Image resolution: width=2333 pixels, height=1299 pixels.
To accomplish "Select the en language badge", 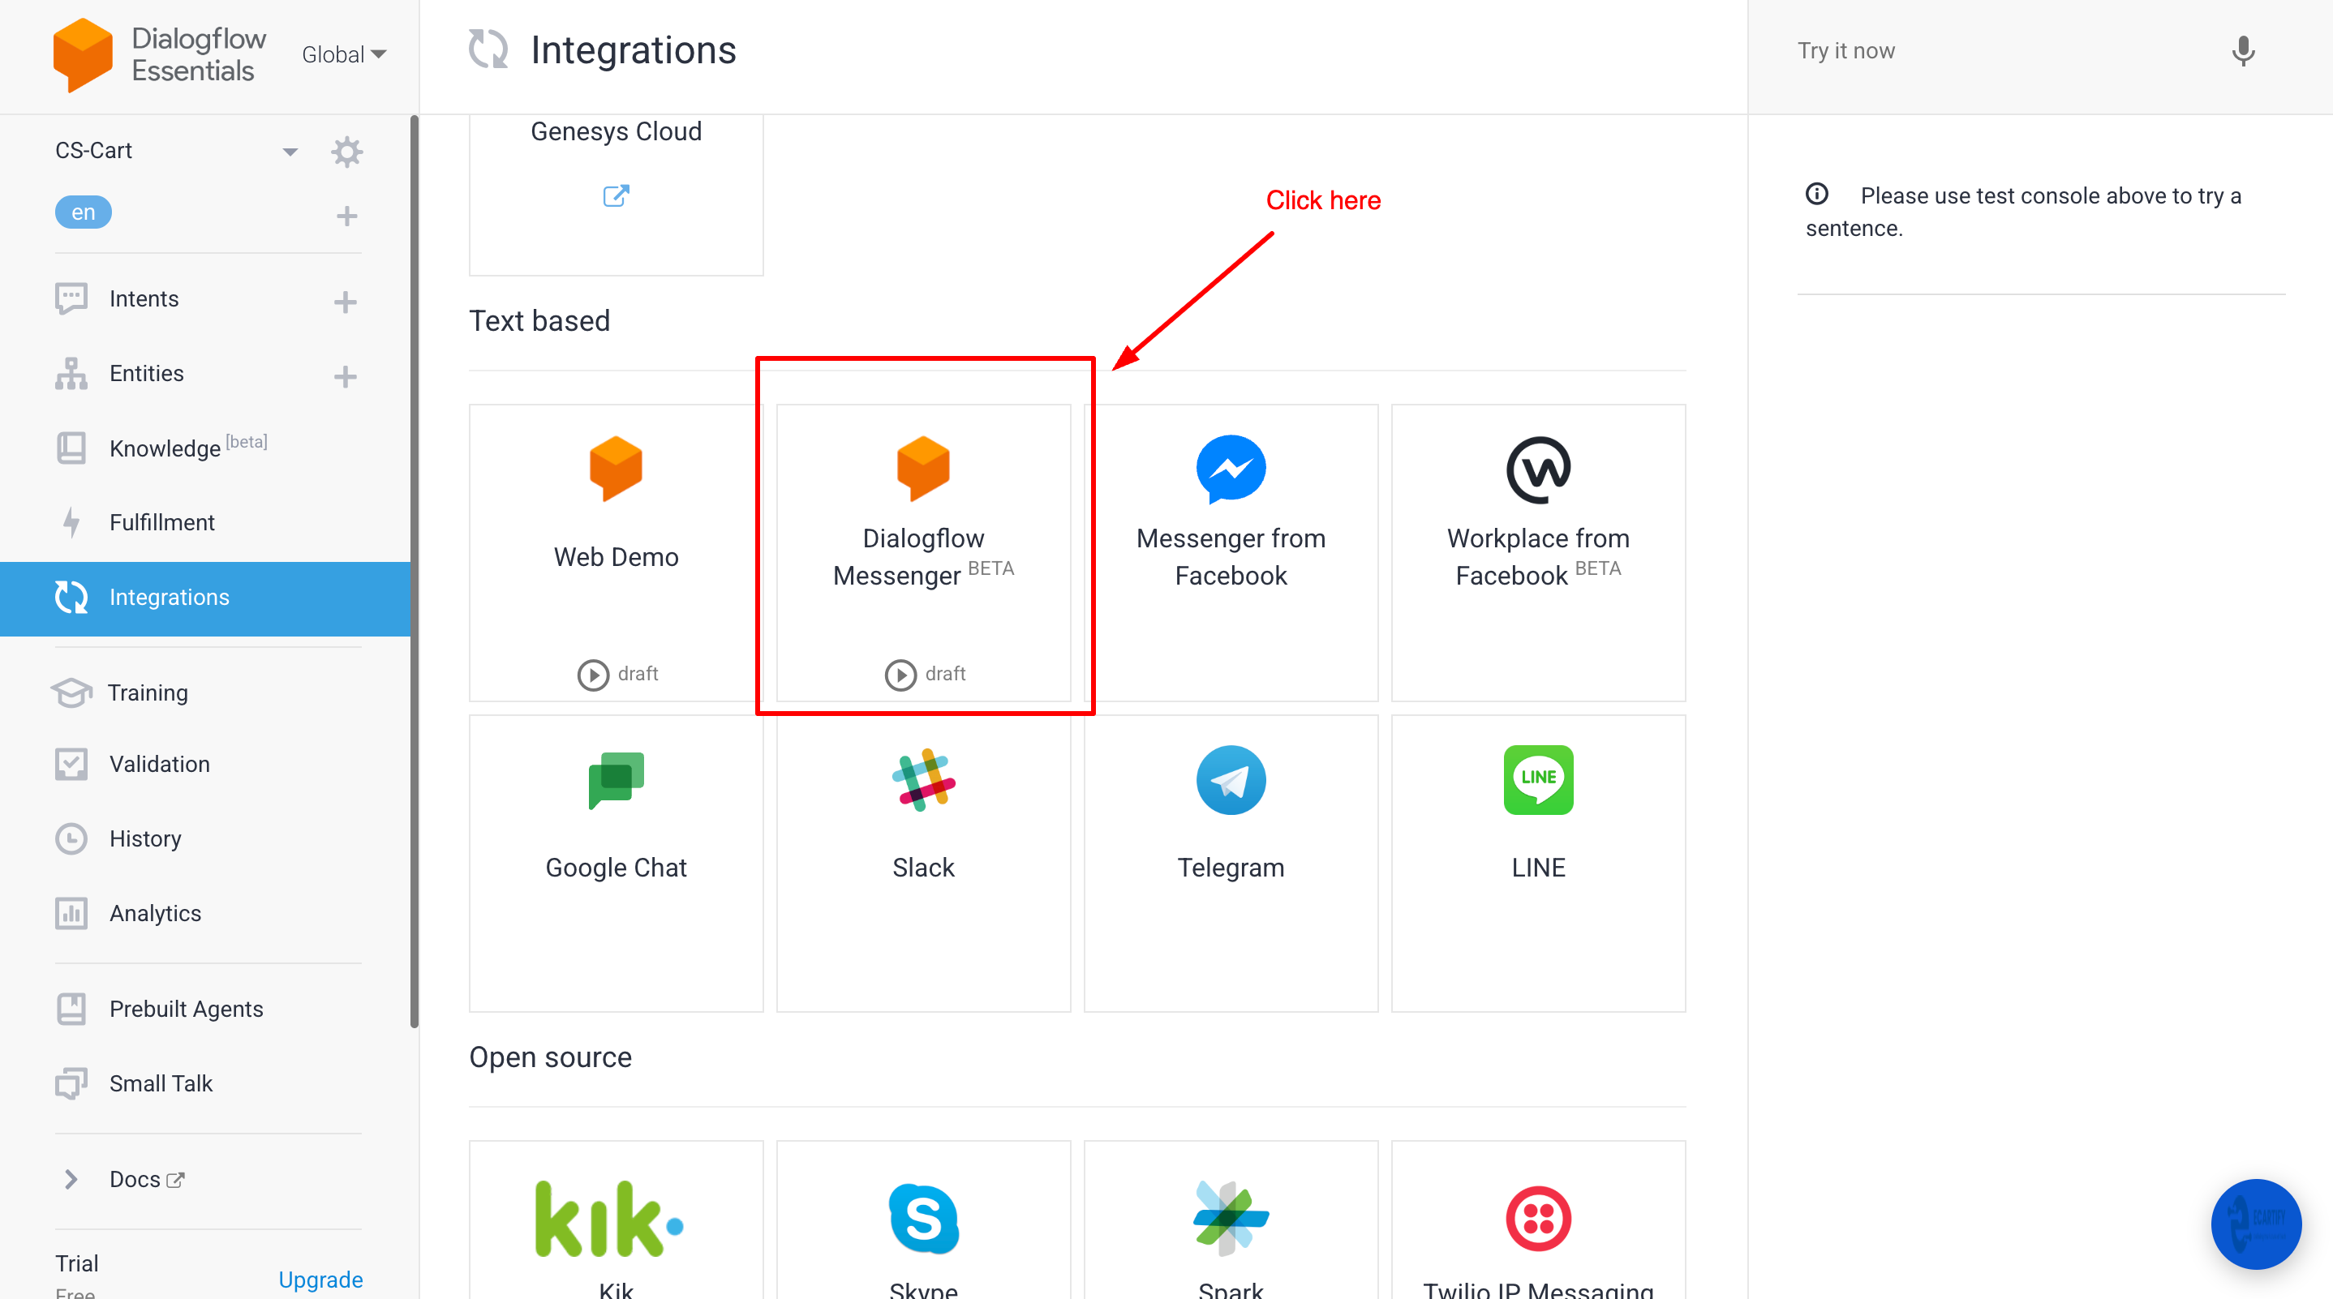I will click(84, 212).
